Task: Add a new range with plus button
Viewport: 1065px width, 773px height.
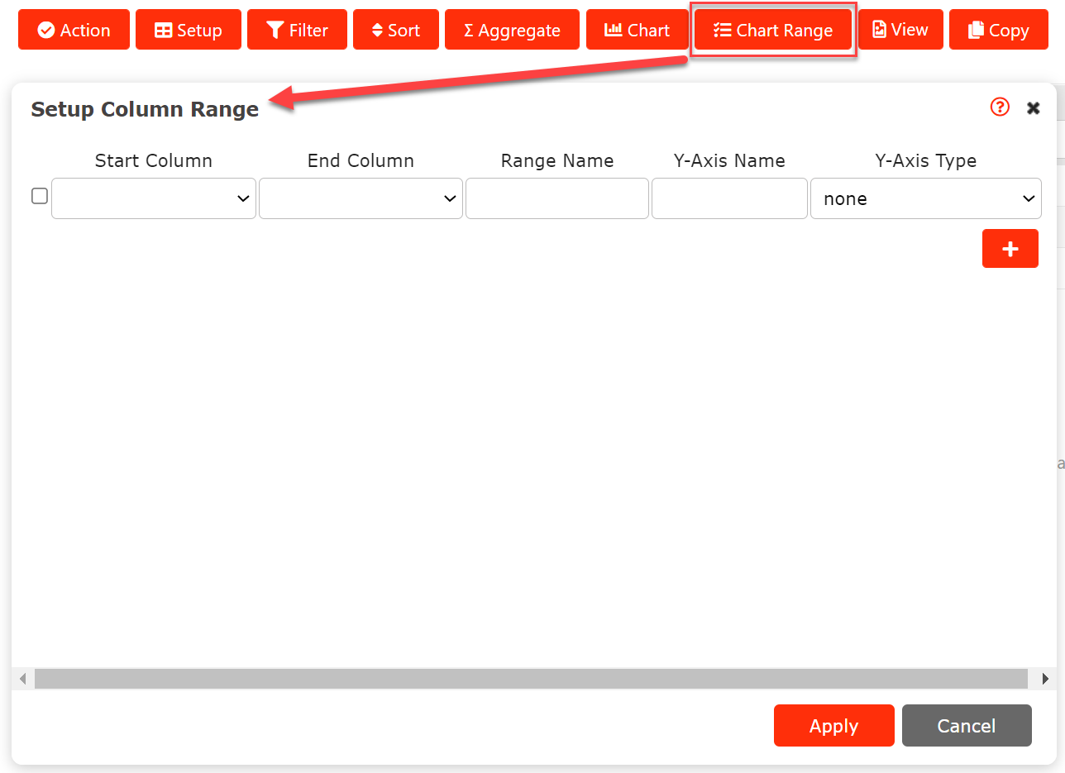Action: click(x=1010, y=249)
